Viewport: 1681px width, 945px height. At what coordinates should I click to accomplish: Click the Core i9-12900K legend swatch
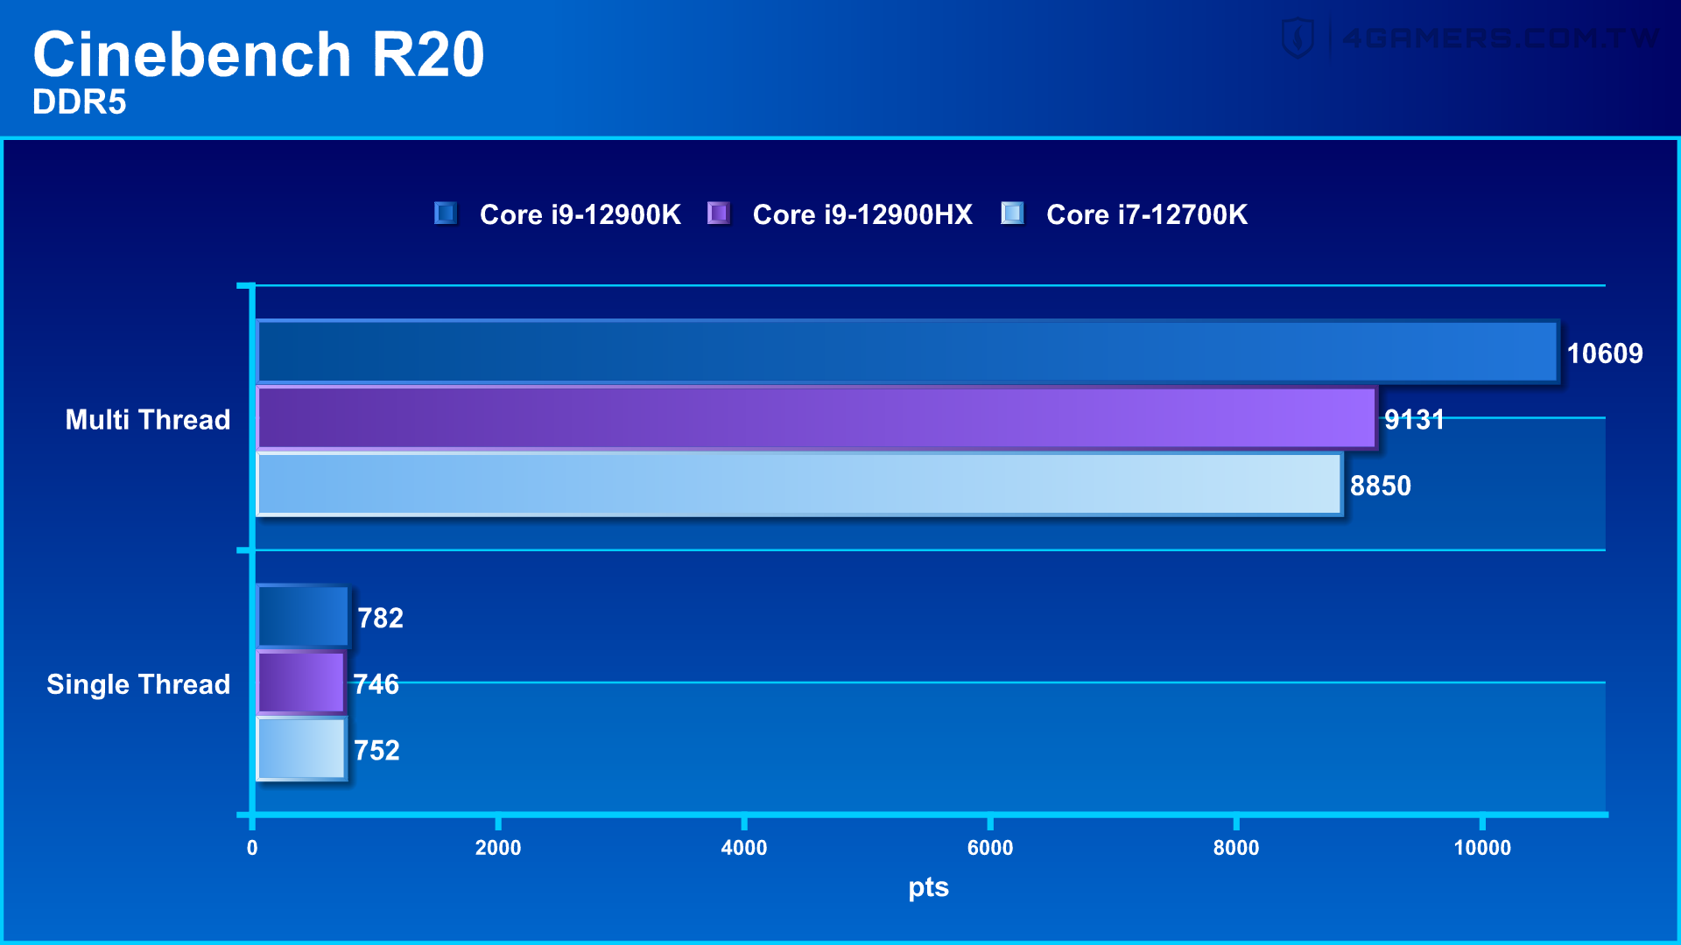(446, 213)
